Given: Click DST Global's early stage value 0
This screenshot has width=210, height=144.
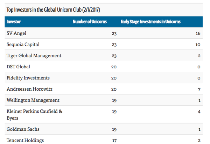Looking at the screenshot, I should (x=199, y=67).
